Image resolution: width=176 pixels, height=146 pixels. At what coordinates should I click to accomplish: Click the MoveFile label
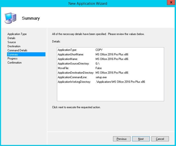click(63, 68)
